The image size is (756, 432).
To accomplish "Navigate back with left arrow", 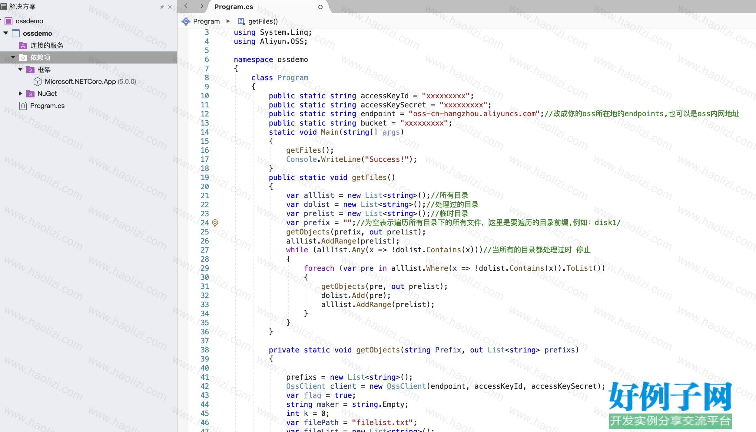I will (186, 6).
